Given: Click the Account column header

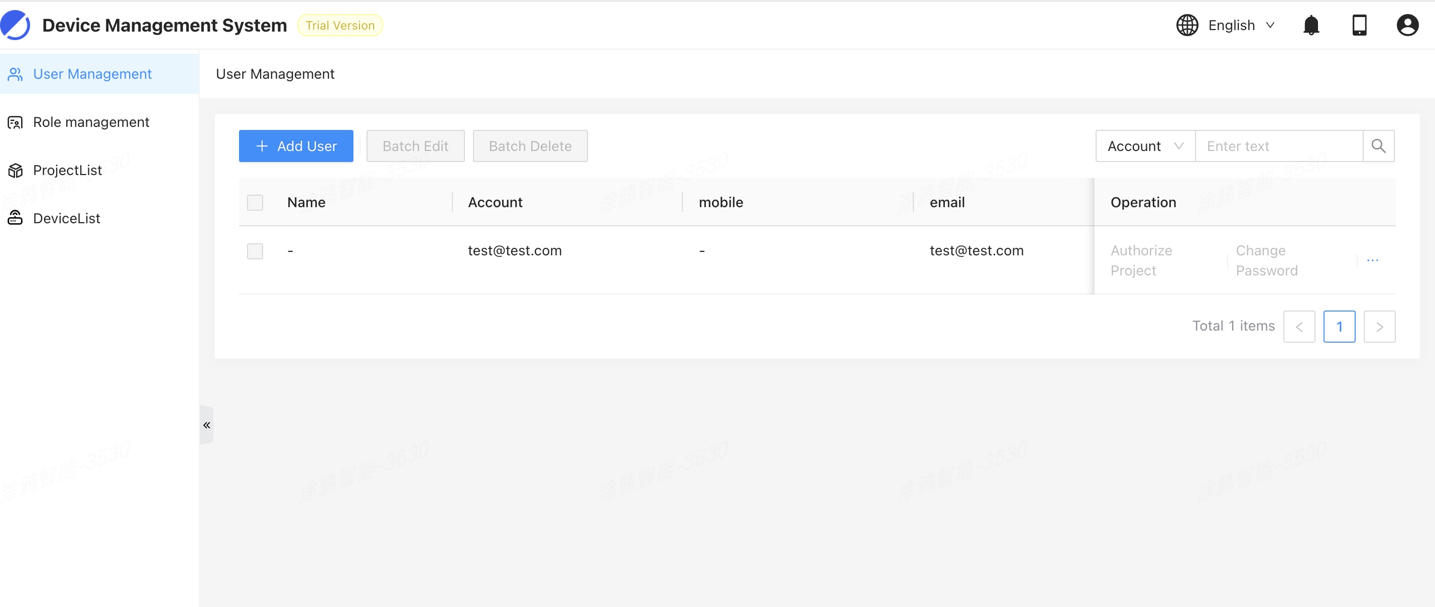Looking at the screenshot, I should (495, 203).
